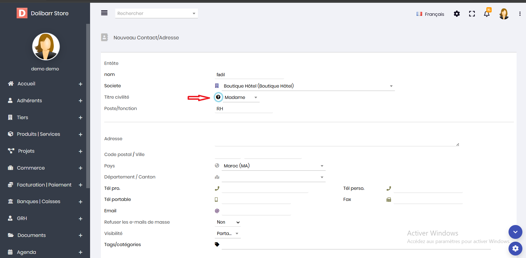Click the help icon beside Madame
This screenshot has height=258, width=526.
pos(218,97)
